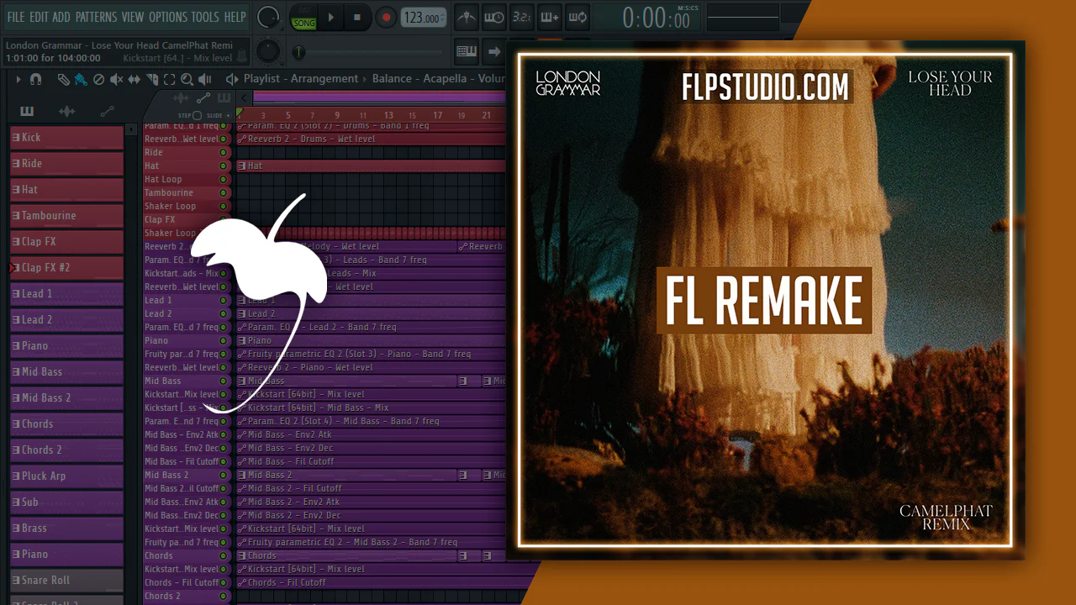Open dropdown on Mid Bass 2 playlist clip
The image size is (1076, 605).
tap(242, 476)
